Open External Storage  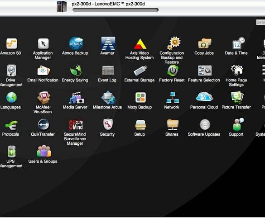click(140, 71)
